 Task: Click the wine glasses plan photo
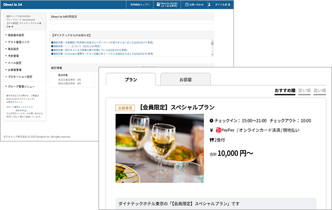160,148
